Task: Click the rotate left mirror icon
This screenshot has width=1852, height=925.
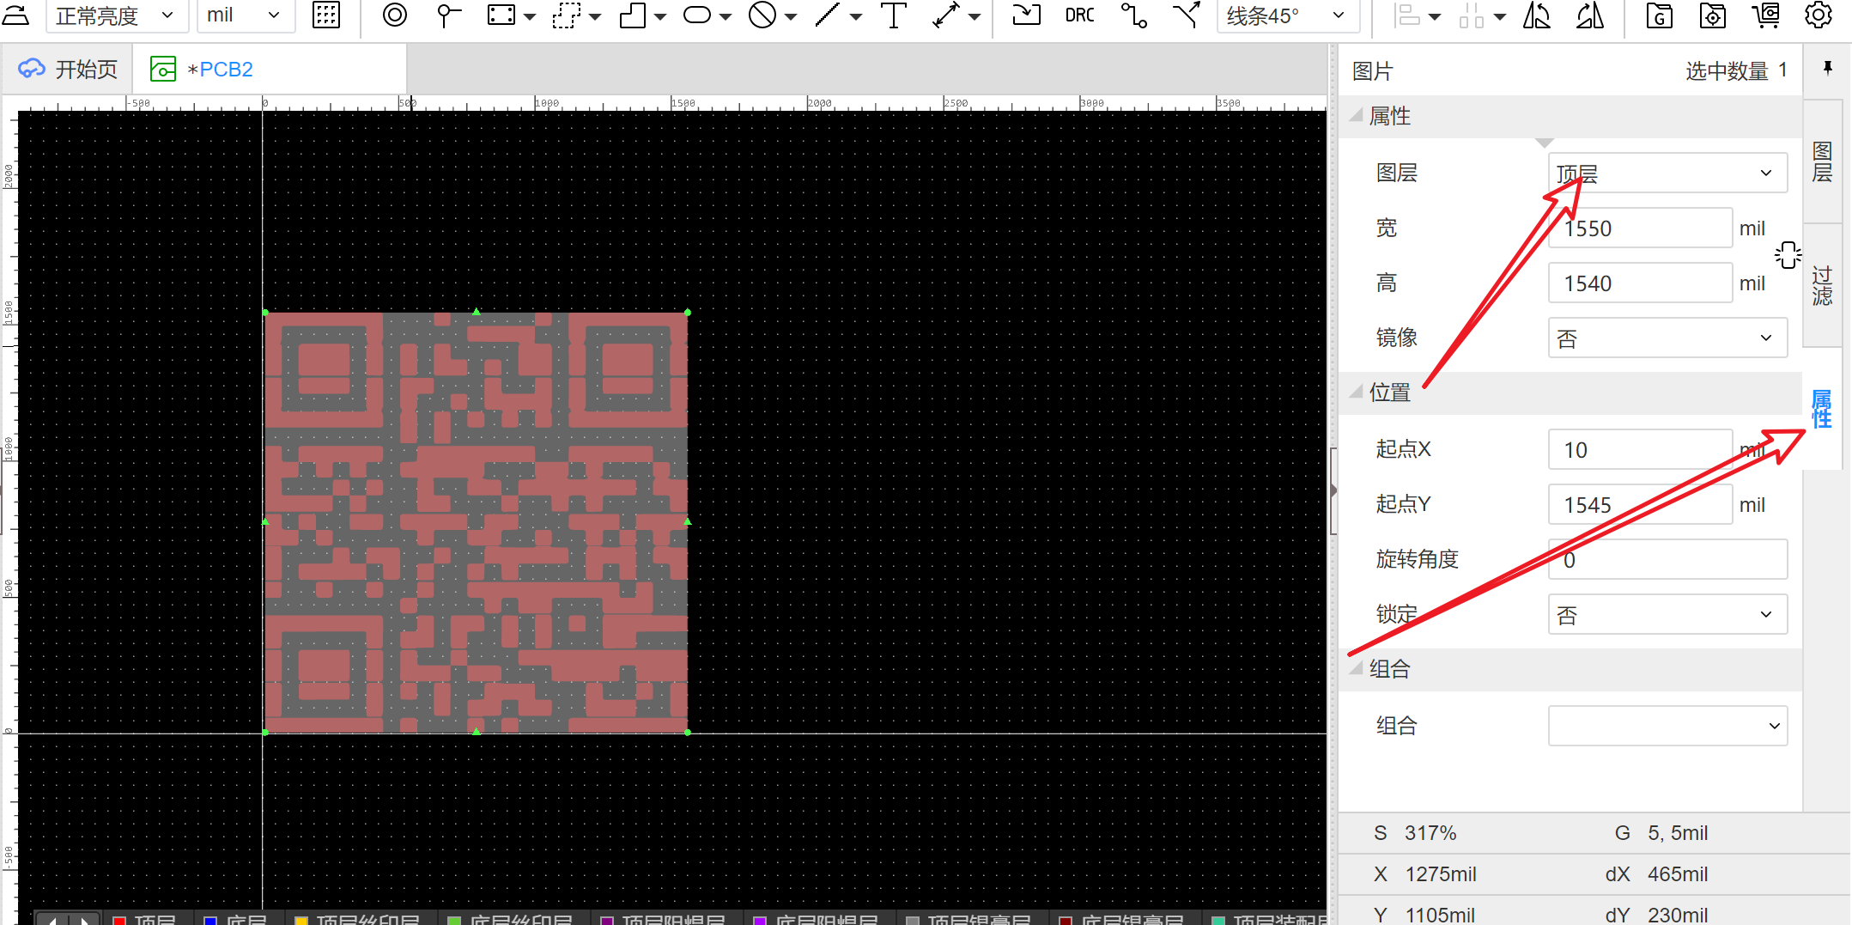Action: [x=1537, y=15]
